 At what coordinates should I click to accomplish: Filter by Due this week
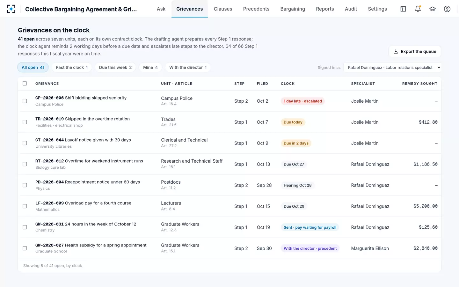(115, 67)
